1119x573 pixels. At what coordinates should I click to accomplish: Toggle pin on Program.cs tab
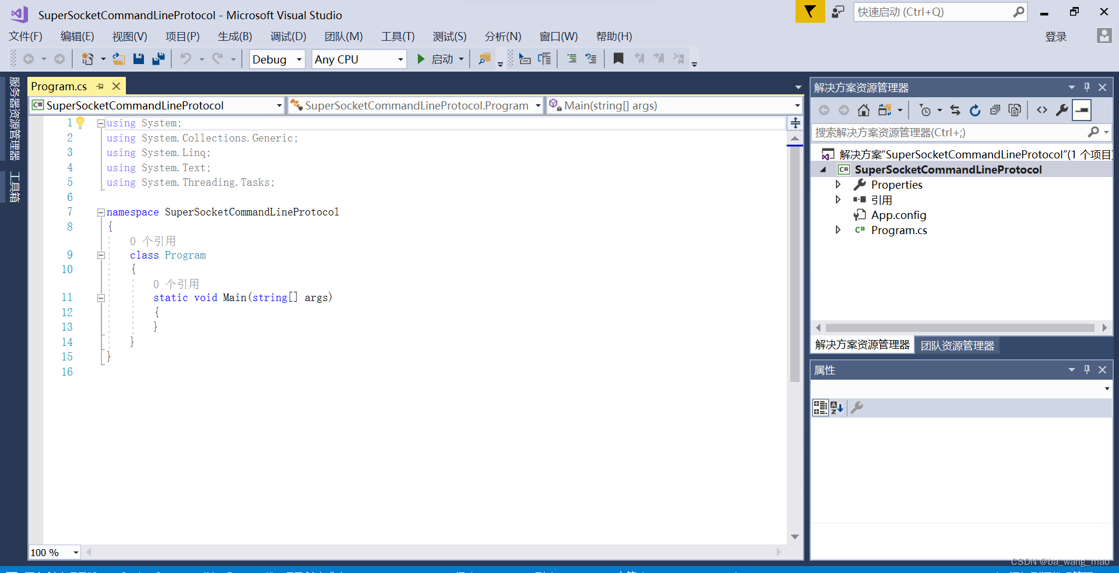point(100,86)
